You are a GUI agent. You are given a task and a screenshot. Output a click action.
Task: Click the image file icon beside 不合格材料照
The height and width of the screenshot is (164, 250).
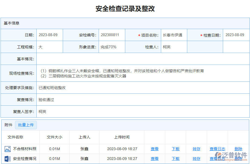[x=7, y=149]
